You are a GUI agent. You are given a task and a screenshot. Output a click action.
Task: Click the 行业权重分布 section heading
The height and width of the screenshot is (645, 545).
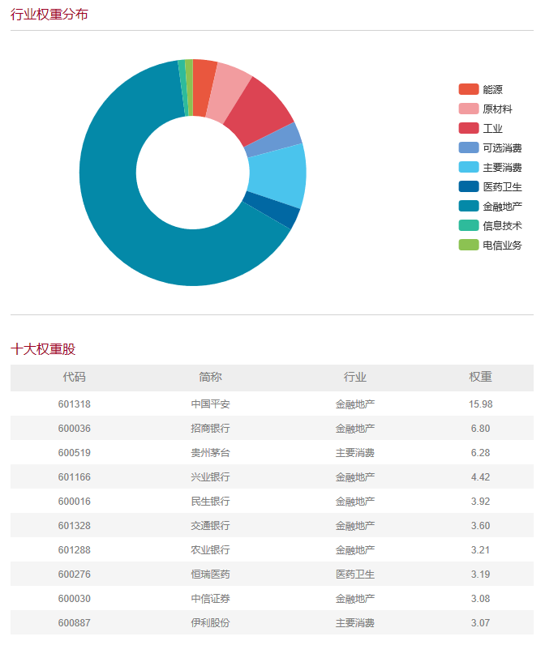[49, 15]
